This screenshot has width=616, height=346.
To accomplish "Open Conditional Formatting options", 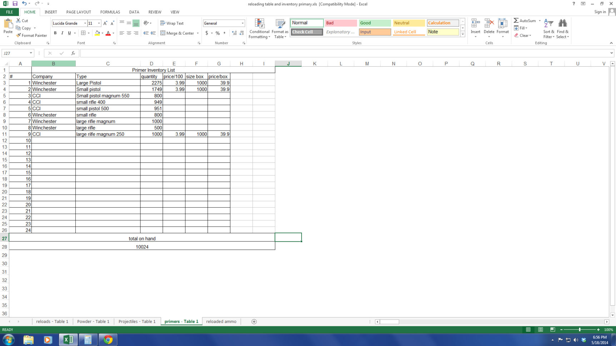I will pos(259,29).
